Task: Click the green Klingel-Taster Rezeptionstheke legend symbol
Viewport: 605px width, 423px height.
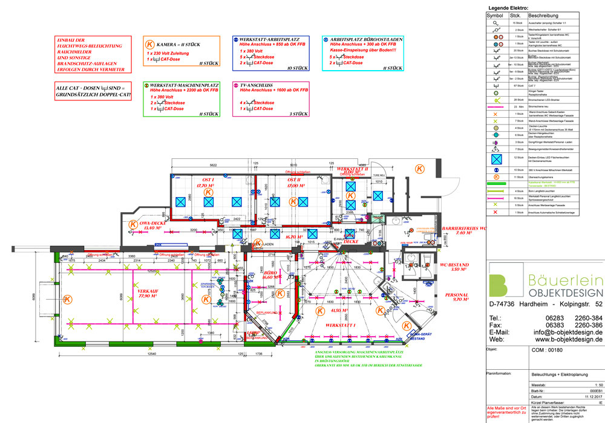Action: (496, 93)
